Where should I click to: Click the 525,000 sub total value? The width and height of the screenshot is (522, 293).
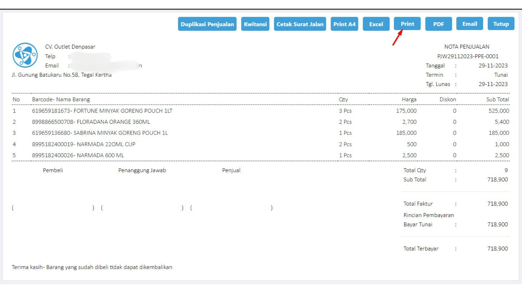pyautogui.click(x=499, y=111)
